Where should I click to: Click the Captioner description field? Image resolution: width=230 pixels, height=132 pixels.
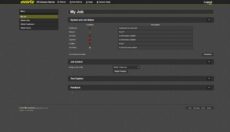[155, 40]
